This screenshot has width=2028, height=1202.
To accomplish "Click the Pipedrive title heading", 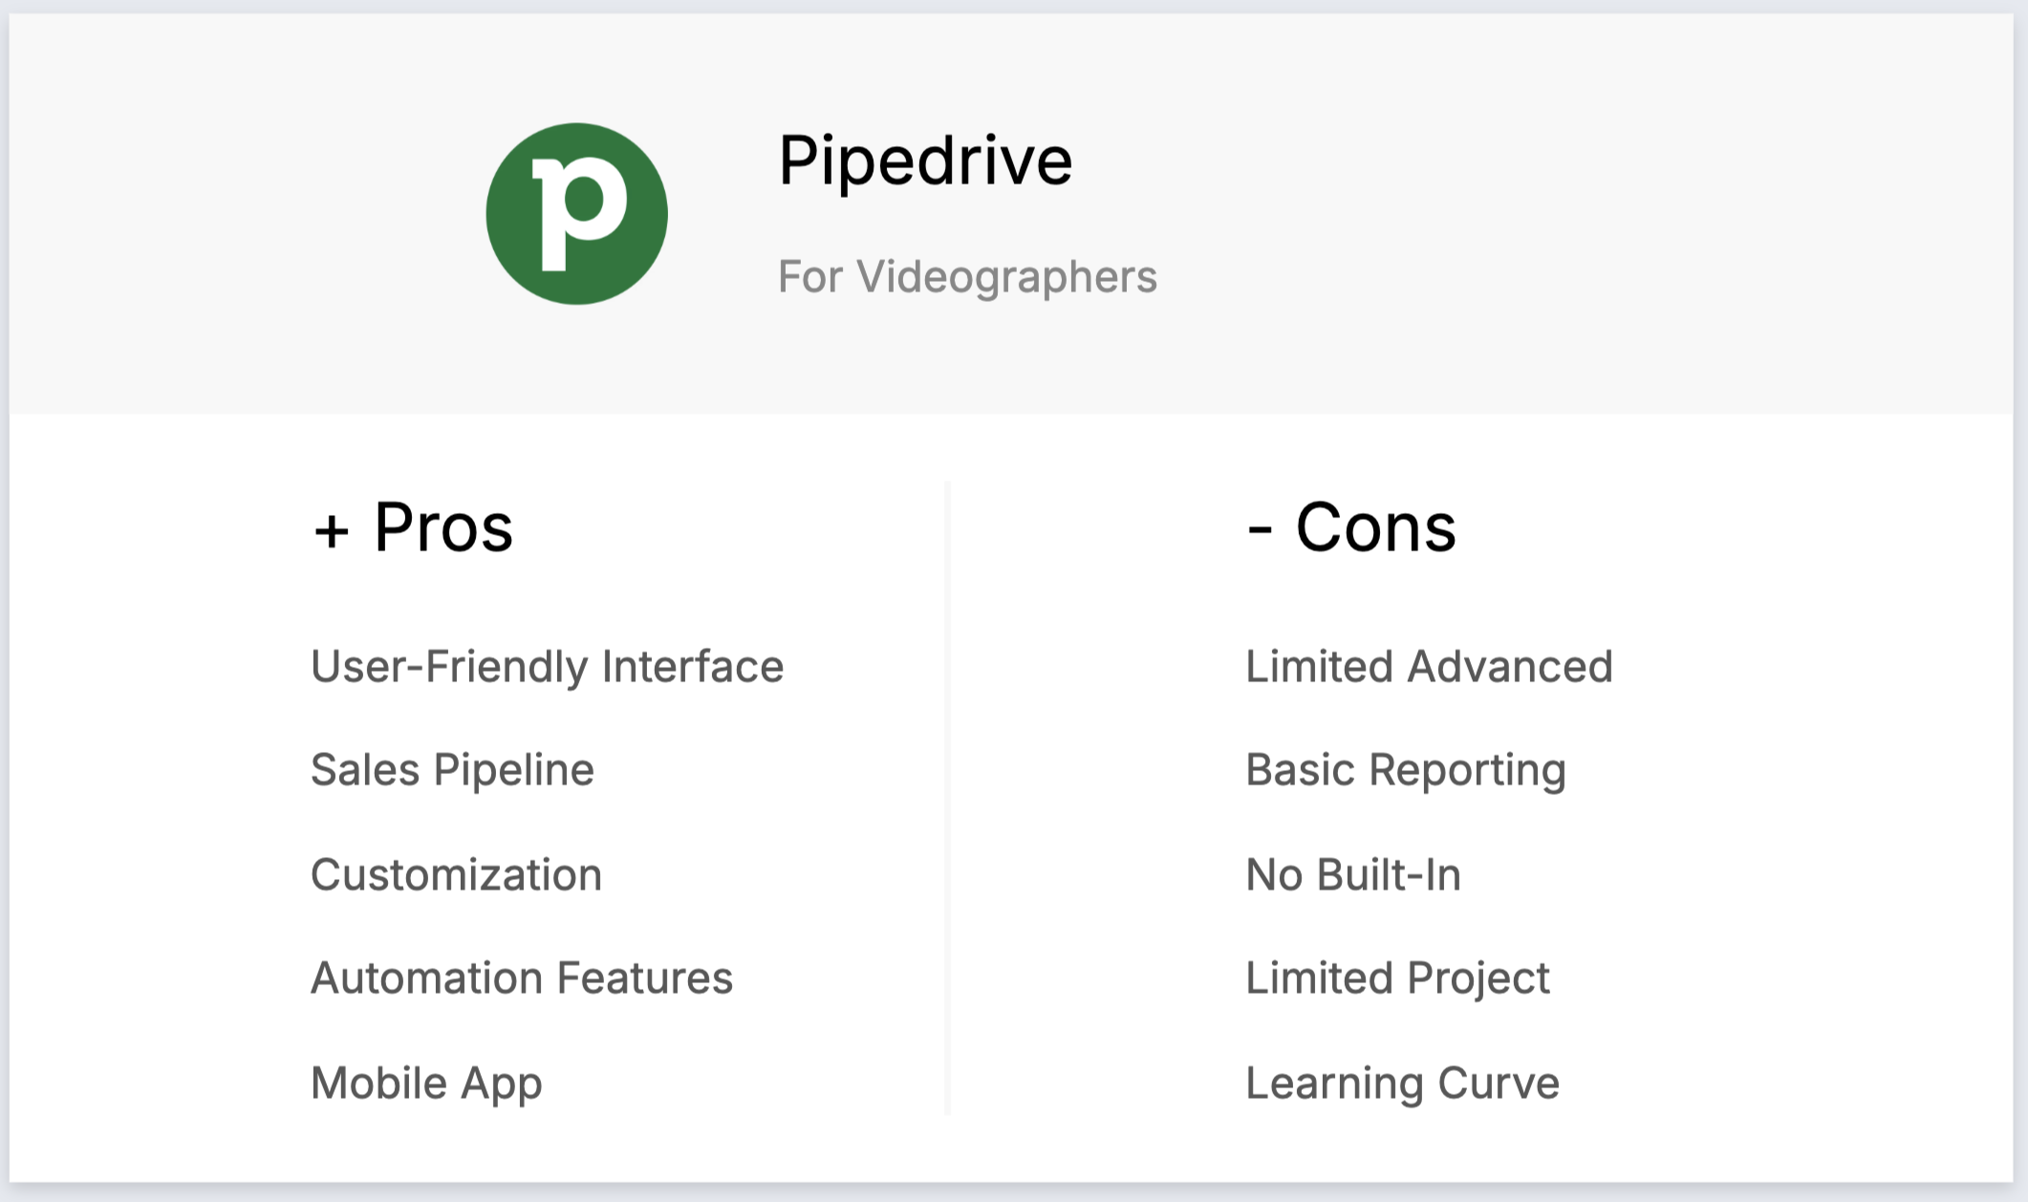I will [924, 160].
